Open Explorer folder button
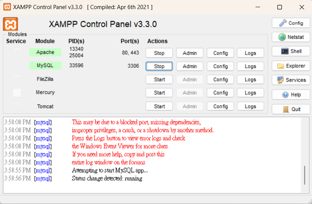This screenshot has width=312, height=204. tap(291, 66)
